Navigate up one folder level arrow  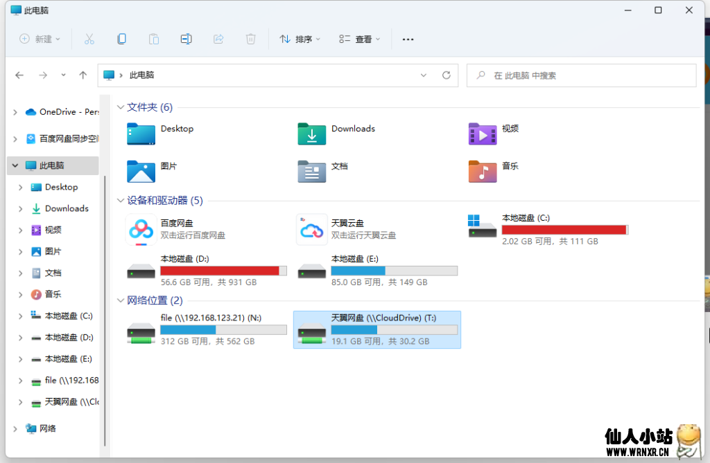pyautogui.click(x=83, y=75)
